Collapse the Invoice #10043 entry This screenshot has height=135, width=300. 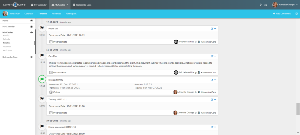(x=215, y=80)
